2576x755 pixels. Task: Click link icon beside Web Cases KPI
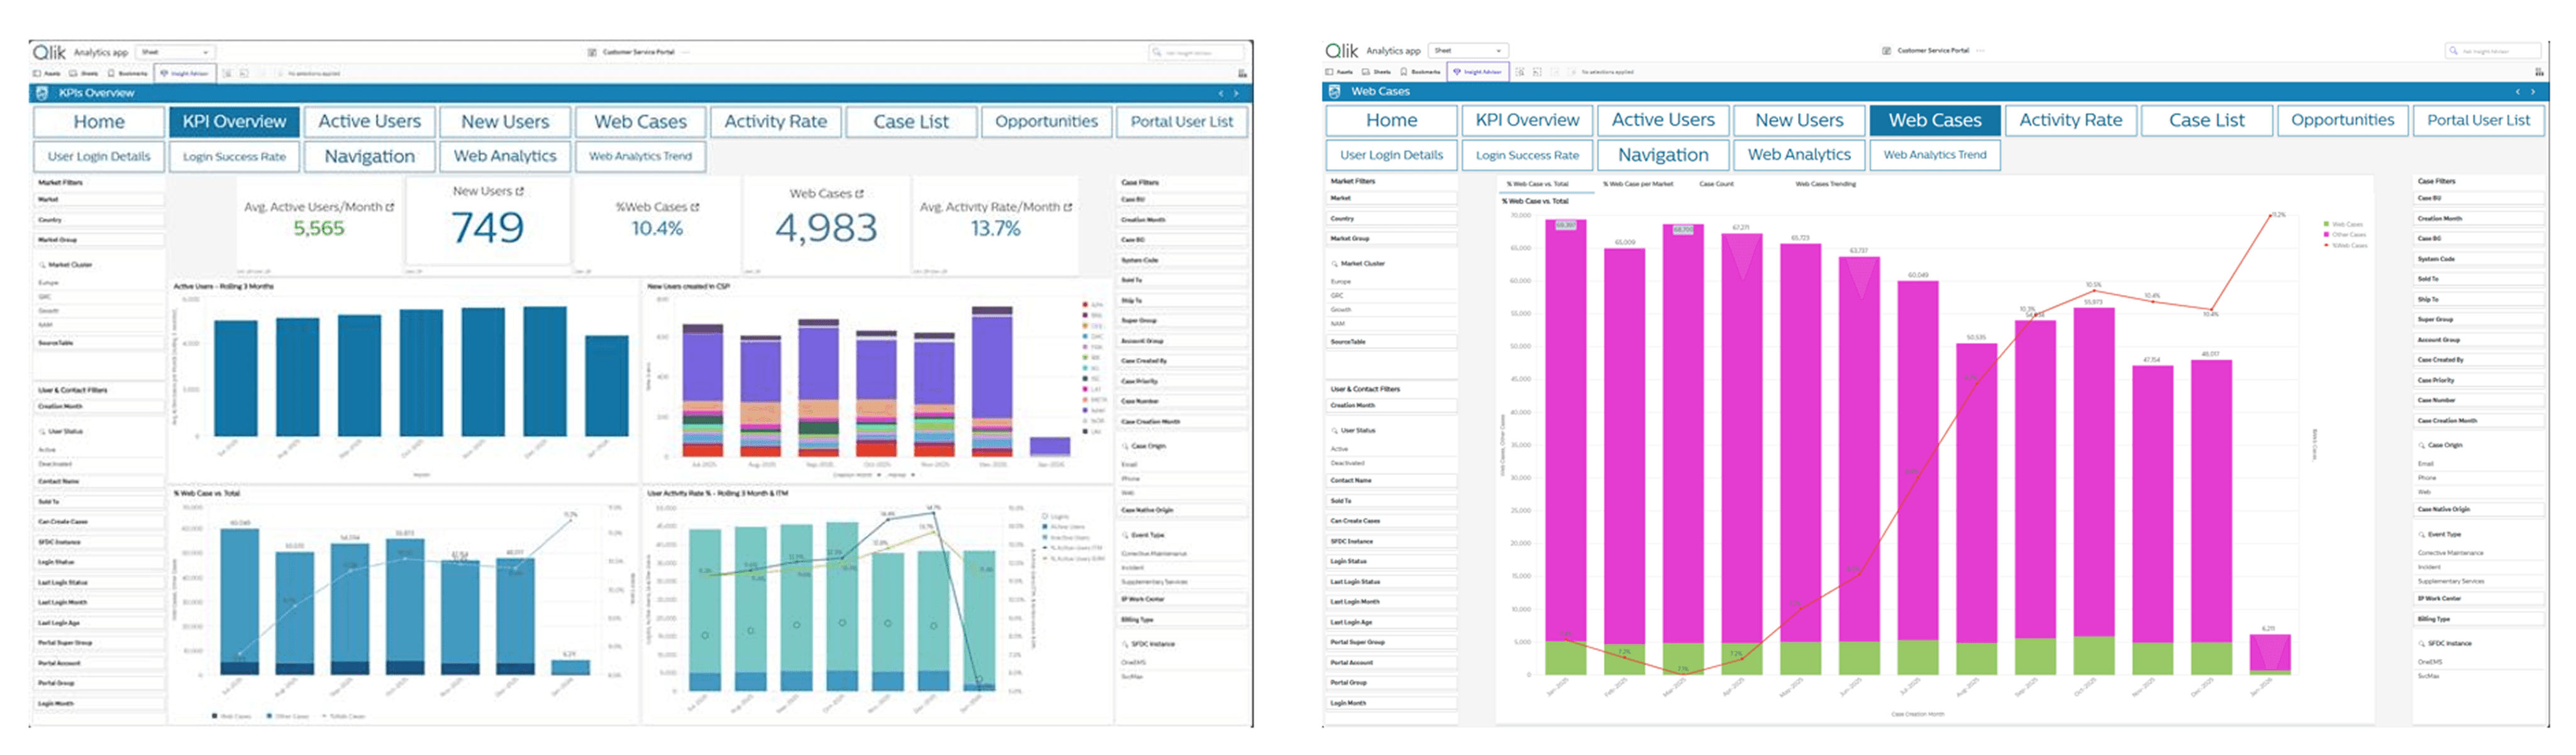pos(859,194)
